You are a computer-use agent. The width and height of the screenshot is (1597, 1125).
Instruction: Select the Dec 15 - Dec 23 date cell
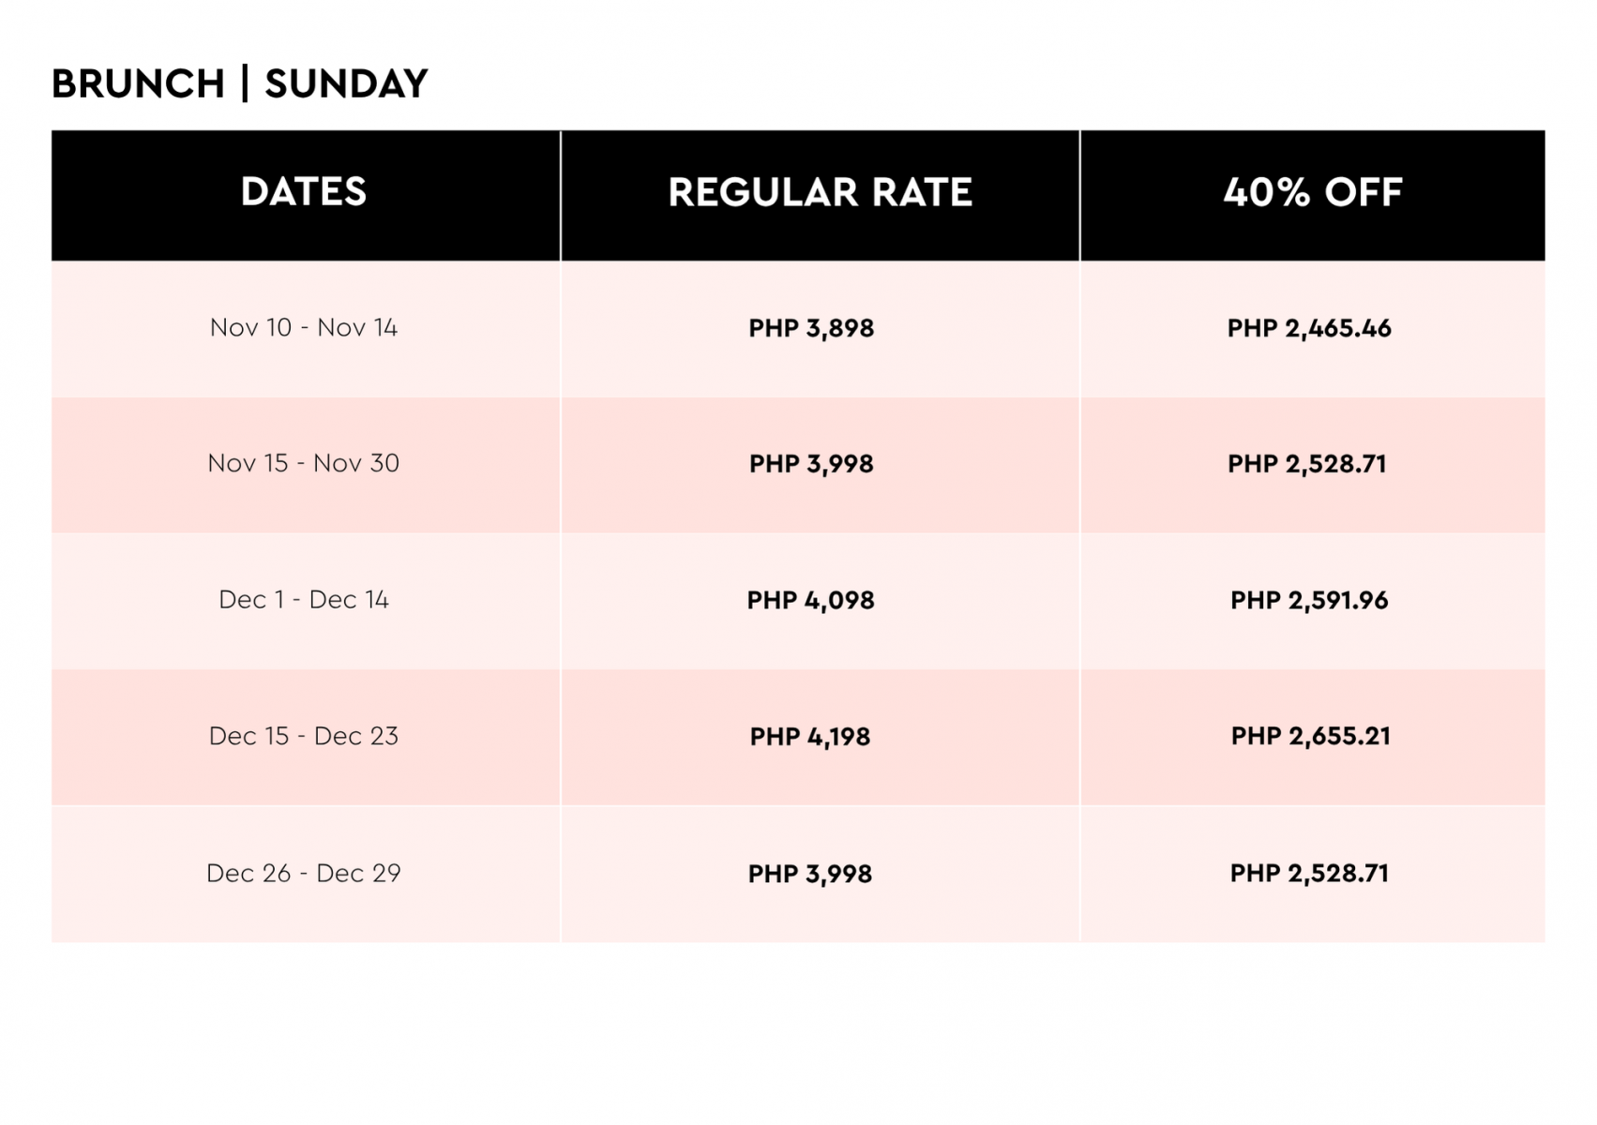[304, 736]
